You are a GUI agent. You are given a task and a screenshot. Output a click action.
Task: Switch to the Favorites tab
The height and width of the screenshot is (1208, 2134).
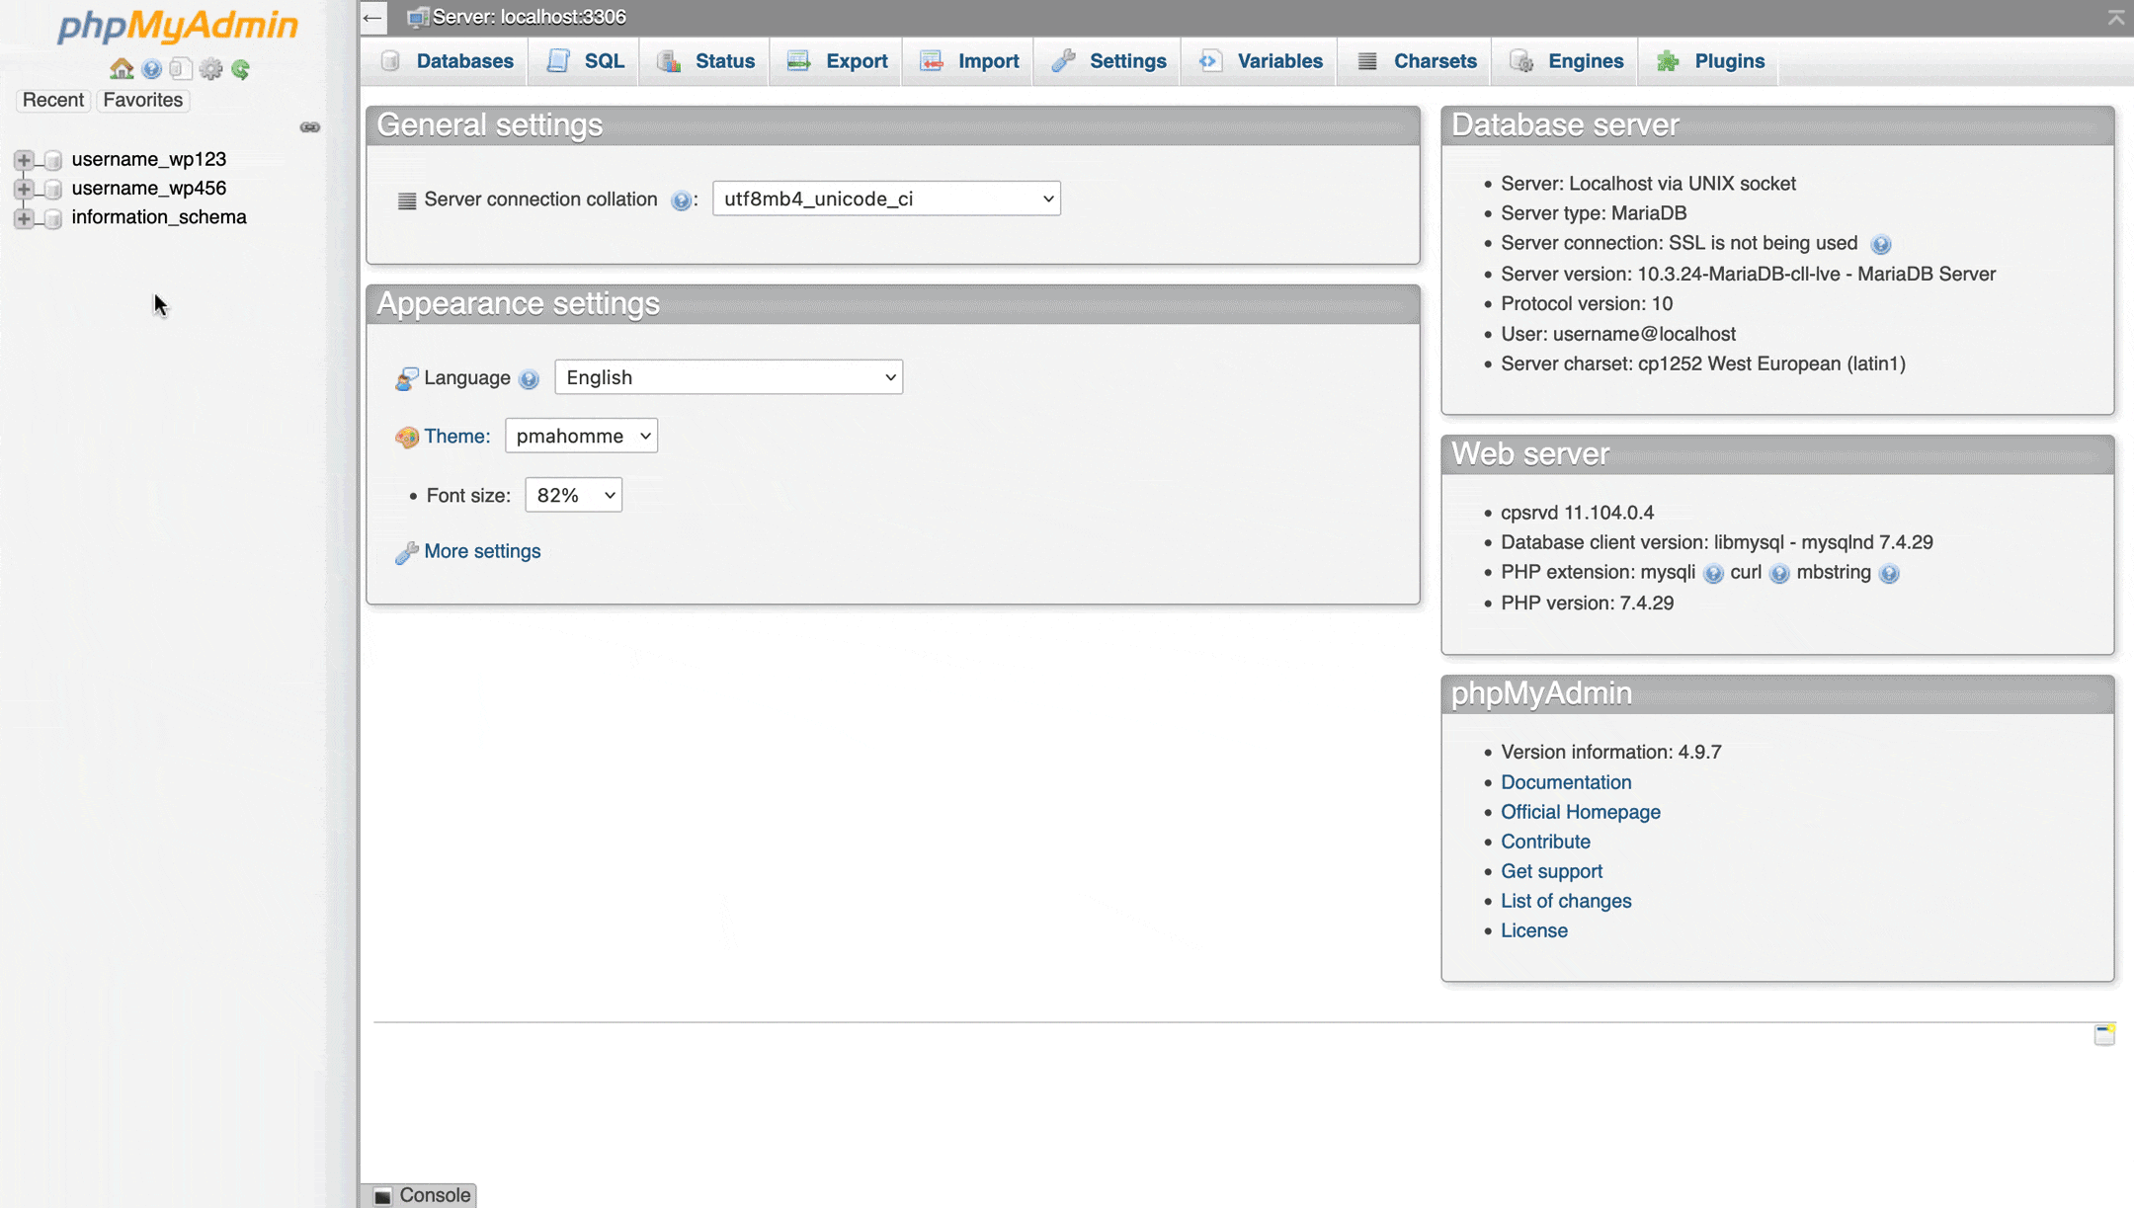[x=142, y=100]
